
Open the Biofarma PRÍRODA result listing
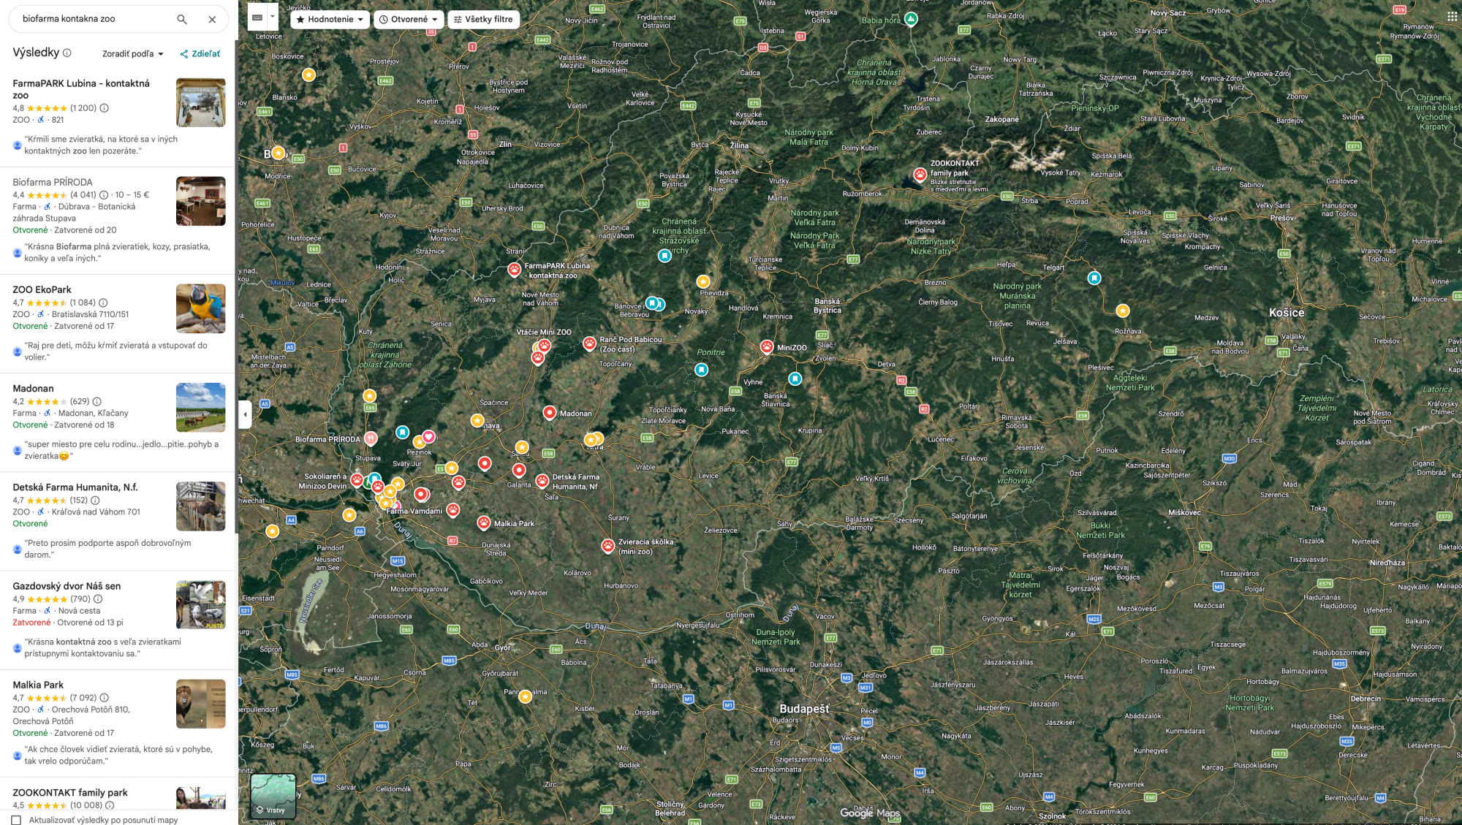pyautogui.click(x=53, y=182)
